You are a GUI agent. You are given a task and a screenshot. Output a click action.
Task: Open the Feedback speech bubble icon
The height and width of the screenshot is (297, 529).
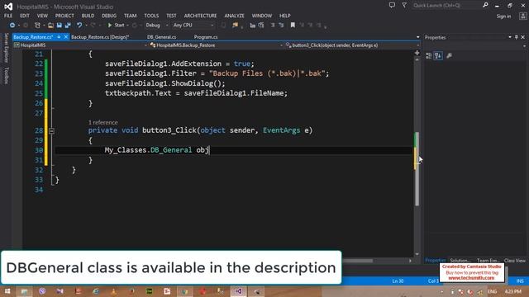pyautogui.click(x=392, y=5)
